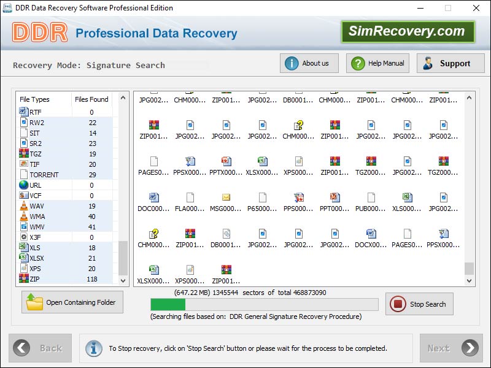Select the DOCX00... recovered file icon
The image size is (491, 368).
pos(371,234)
